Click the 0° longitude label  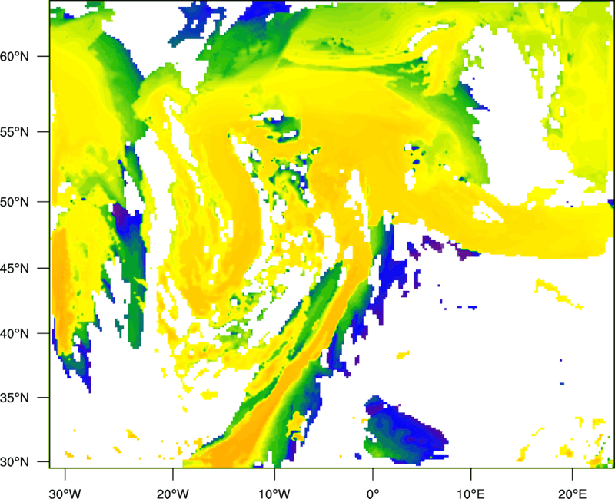[x=373, y=494]
